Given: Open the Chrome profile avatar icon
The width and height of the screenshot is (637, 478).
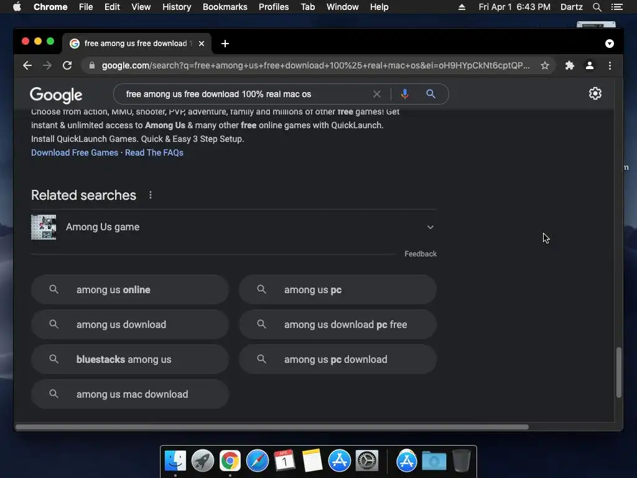Looking at the screenshot, I should click(x=590, y=65).
